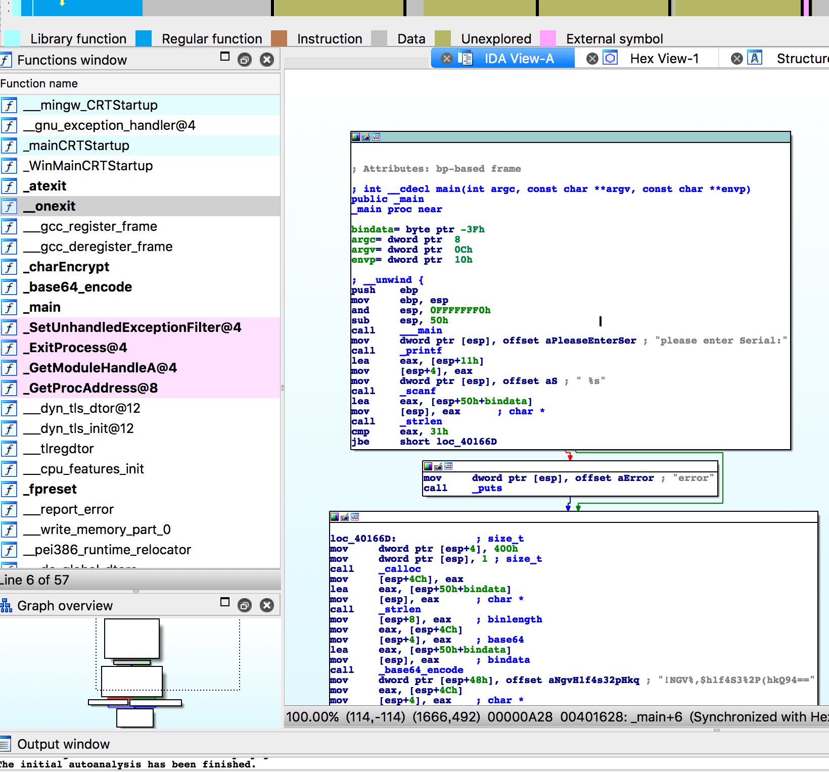Select _mainCRTStartup function row
The height and width of the screenshot is (772, 829).
pyautogui.click(x=140, y=146)
